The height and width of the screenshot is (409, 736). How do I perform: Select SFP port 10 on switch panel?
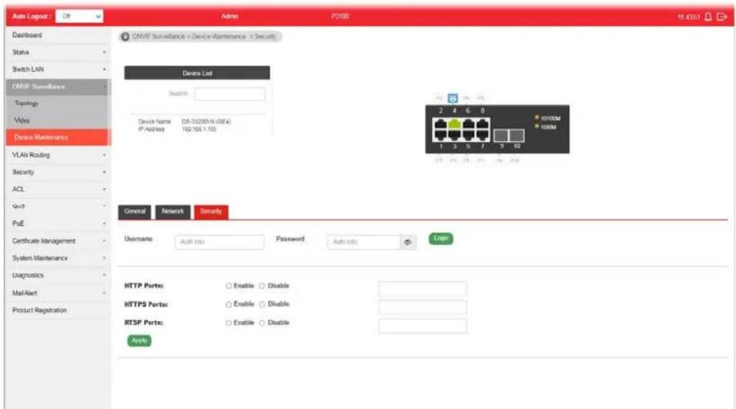click(x=516, y=136)
